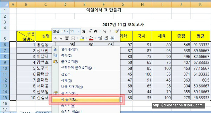Select row 1 header

click(x=5, y=10)
